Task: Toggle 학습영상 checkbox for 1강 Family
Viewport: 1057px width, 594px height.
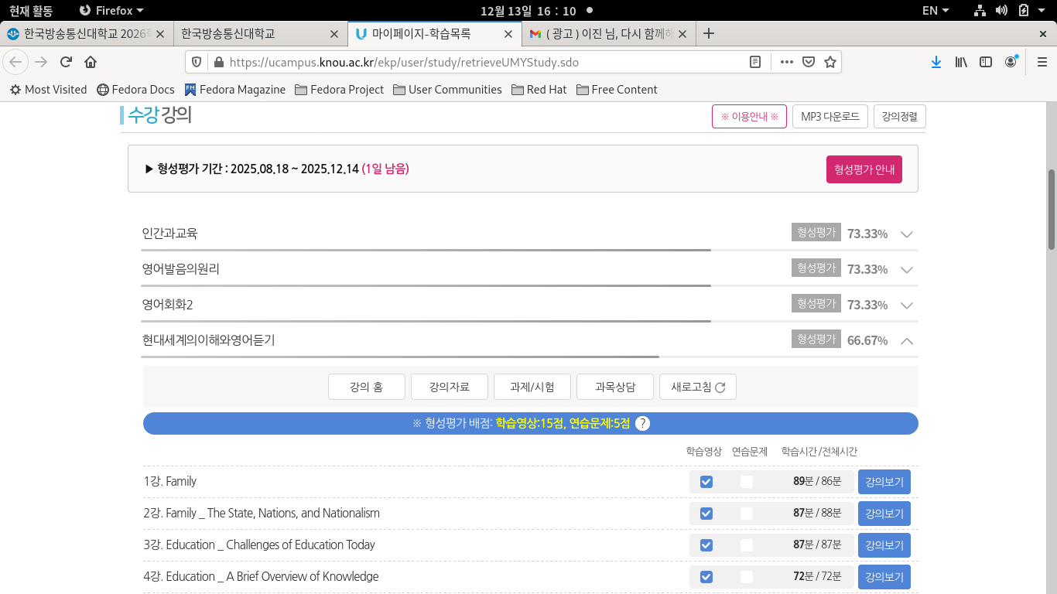Action: pos(706,482)
